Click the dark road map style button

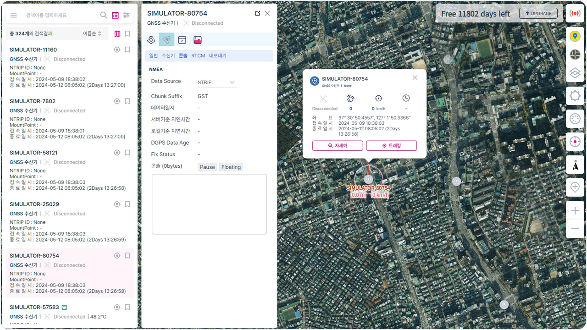tap(575, 55)
